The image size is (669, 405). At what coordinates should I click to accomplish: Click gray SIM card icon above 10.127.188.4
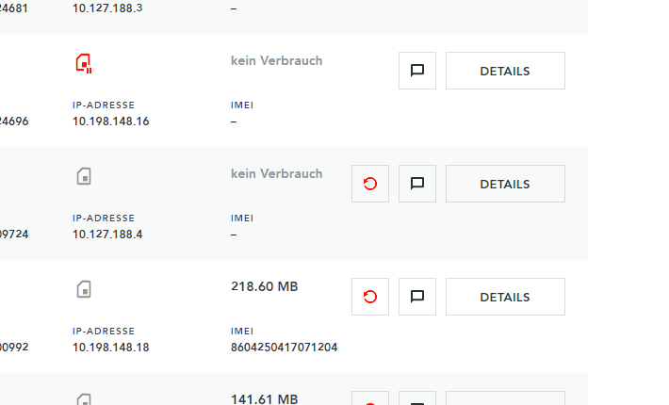coord(84,176)
